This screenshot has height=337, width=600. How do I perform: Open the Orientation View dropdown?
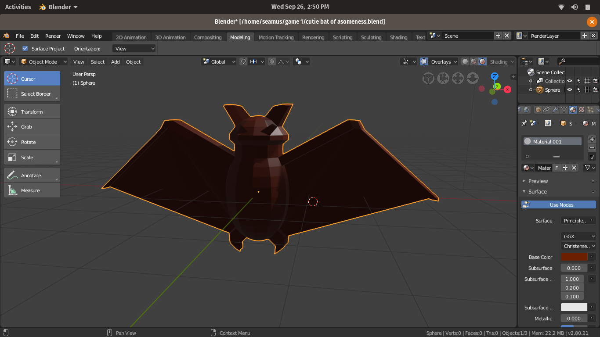click(x=134, y=49)
